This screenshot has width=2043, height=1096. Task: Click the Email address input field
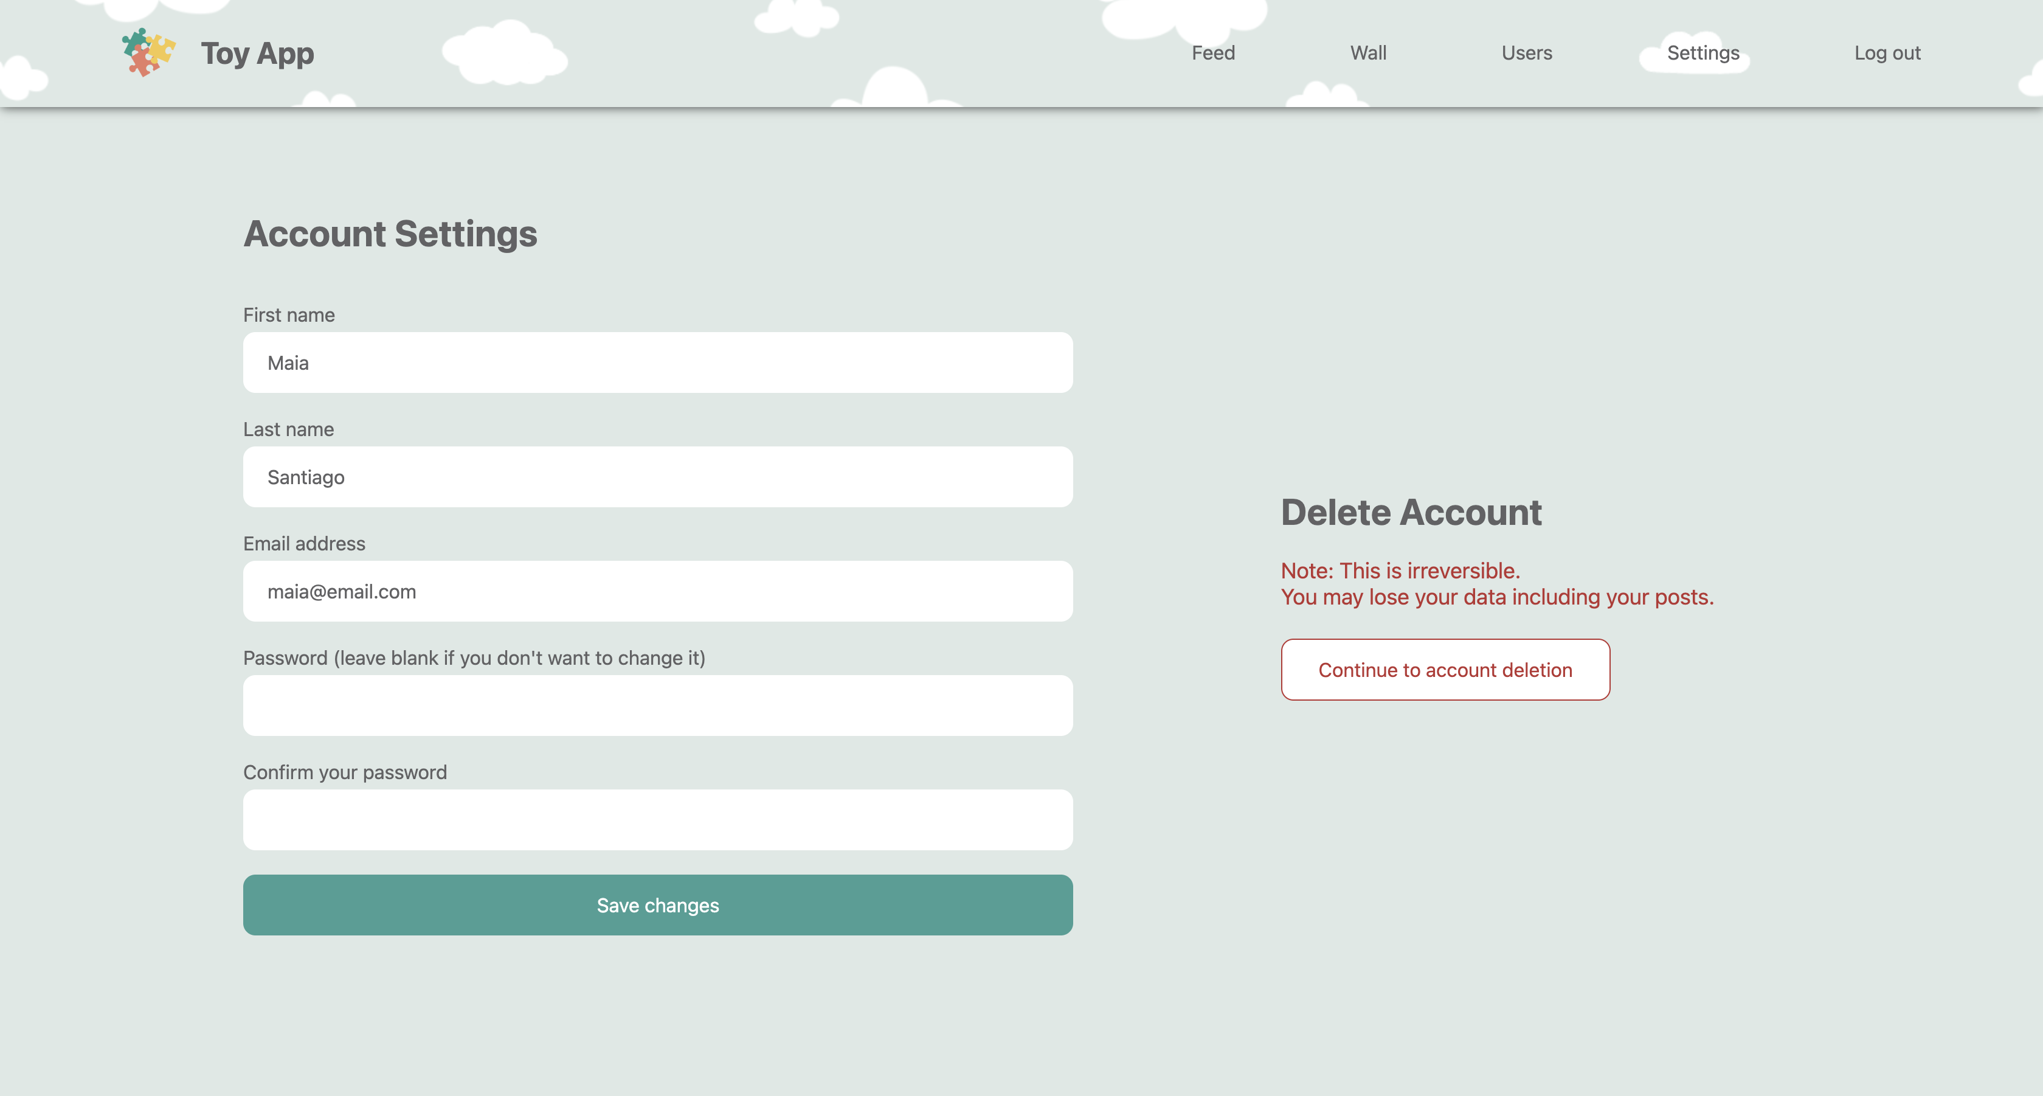click(x=658, y=591)
